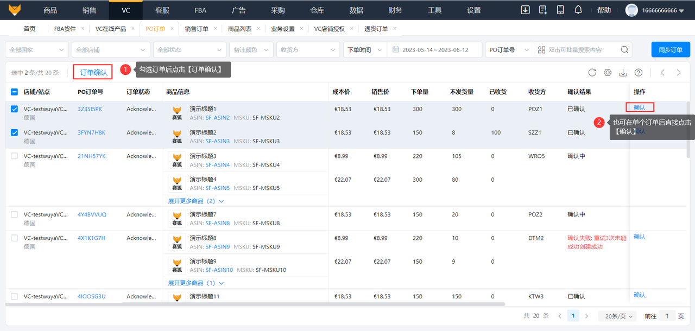Close the PO订单 tab
Screen dimensions: 695x331
point(172,29)
